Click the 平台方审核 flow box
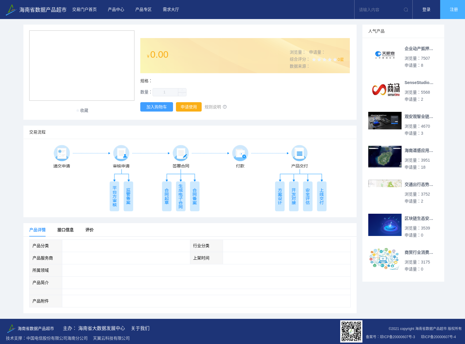Image resolution: width=465 pixels, height=344 pixels. tap(114, 196)
